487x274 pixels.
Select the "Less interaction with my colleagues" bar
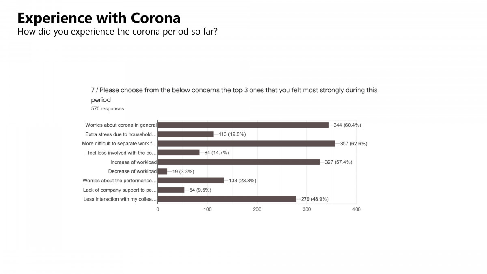(x=227, y=199)
